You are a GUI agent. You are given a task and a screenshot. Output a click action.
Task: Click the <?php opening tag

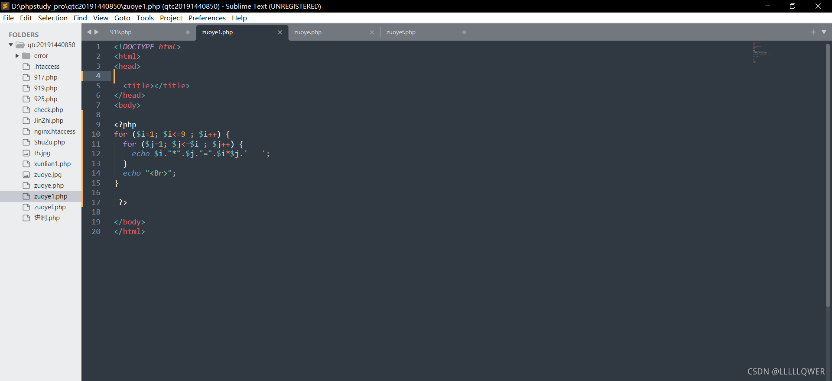125,125
